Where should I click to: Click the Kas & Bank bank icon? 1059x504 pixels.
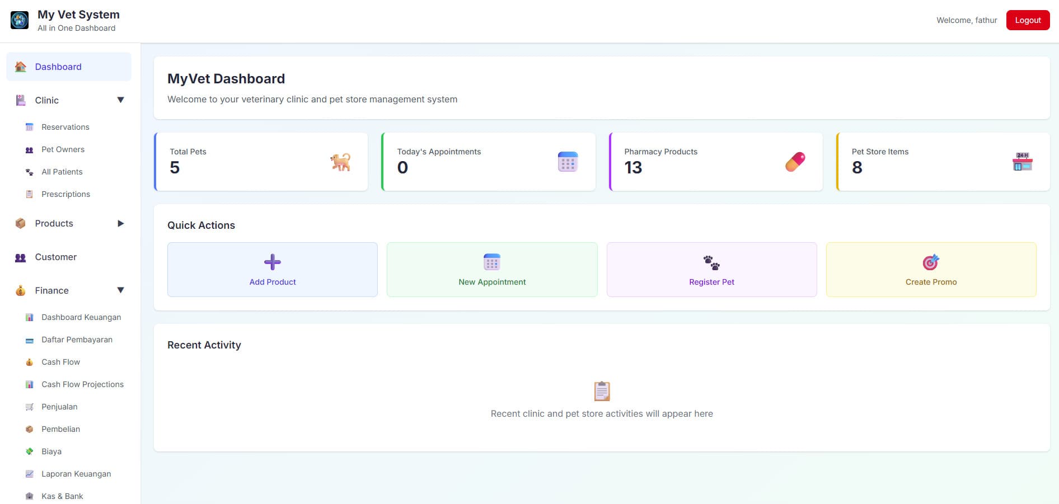point(30,496)
